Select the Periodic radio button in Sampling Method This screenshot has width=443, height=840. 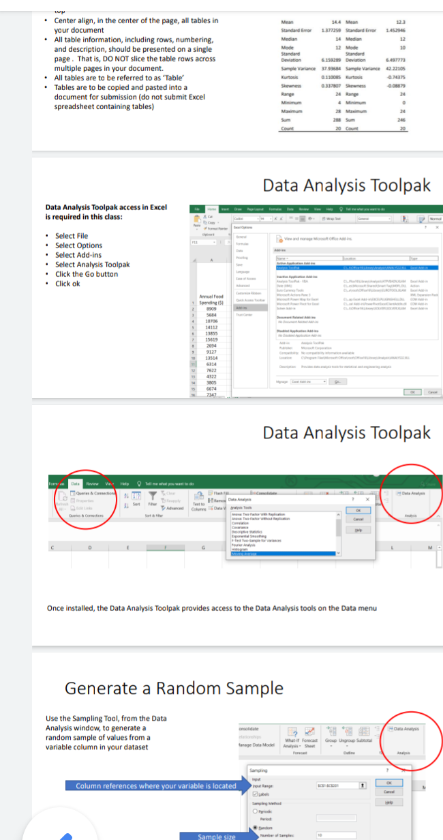254,811
